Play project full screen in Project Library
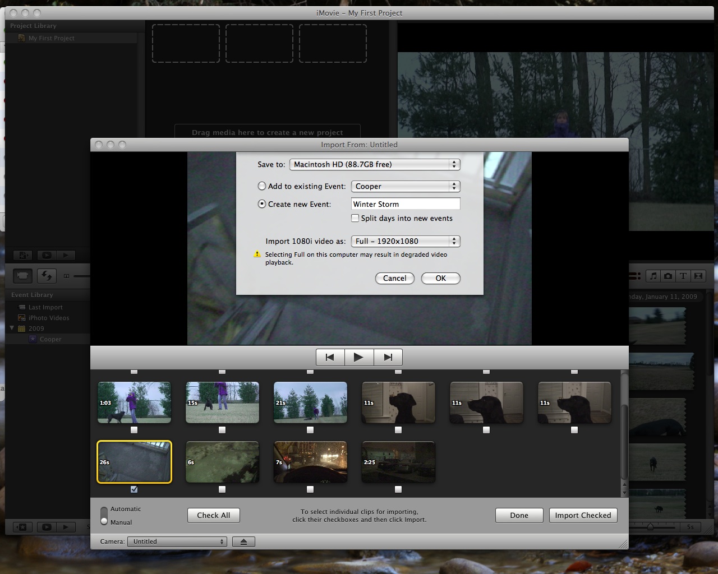 47,255
